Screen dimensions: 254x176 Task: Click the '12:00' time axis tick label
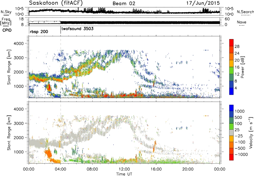(124, 169)
